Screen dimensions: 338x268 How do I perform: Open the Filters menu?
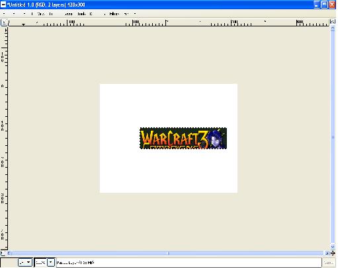pyautogui.click(x=114, y=14)
